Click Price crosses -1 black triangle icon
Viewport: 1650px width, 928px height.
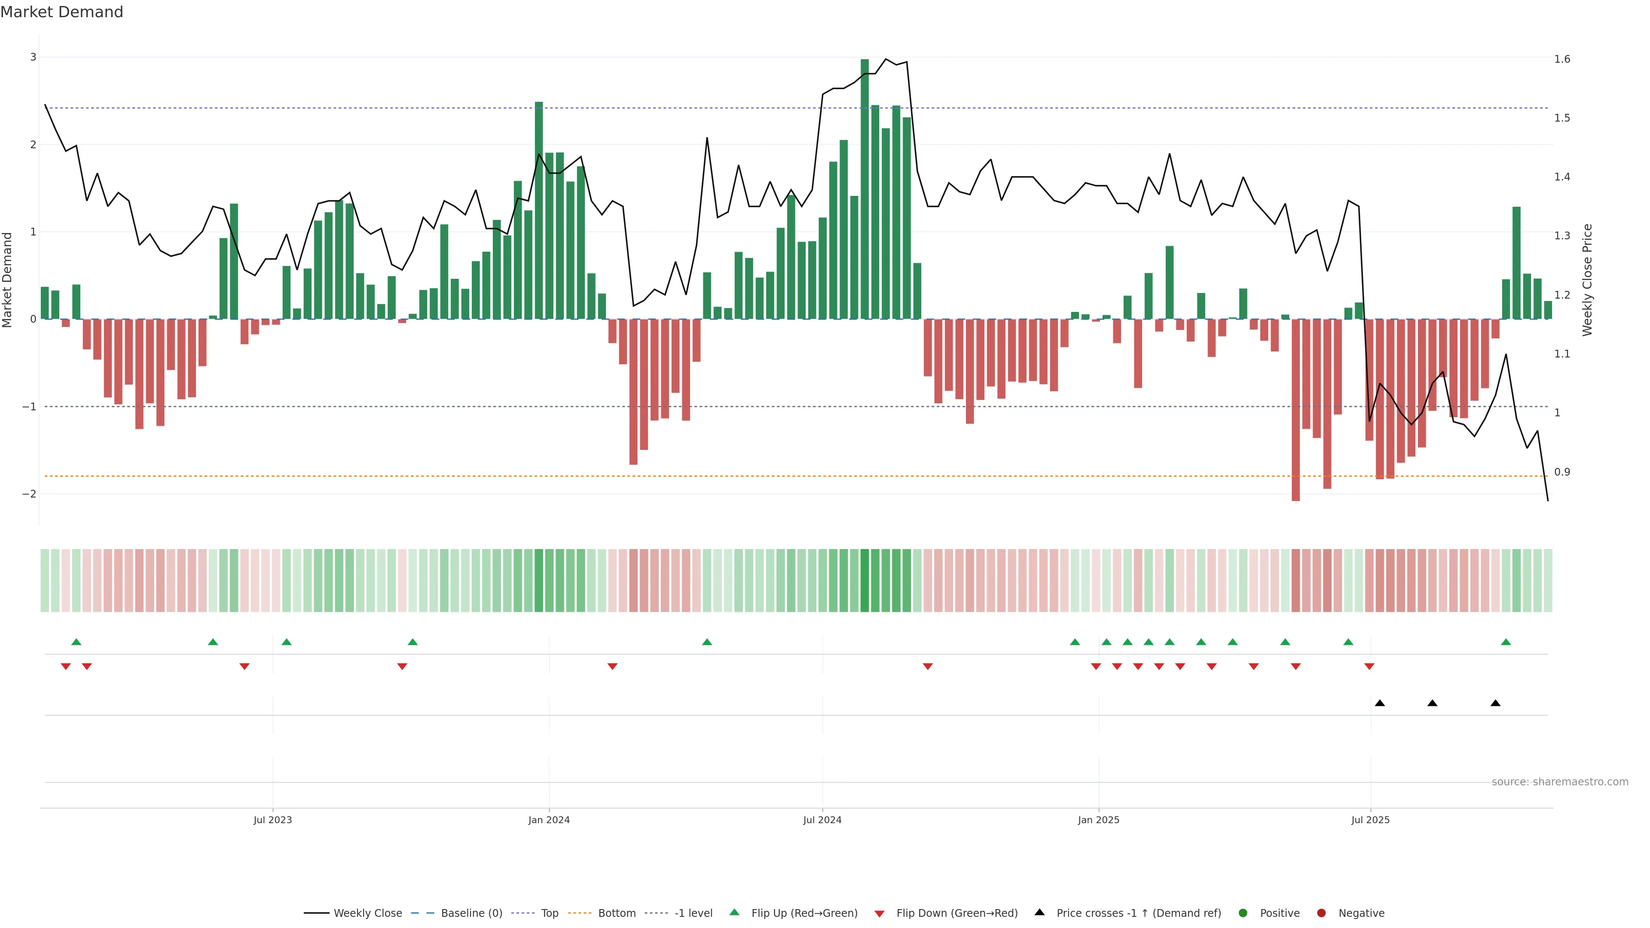point(1039,913)
